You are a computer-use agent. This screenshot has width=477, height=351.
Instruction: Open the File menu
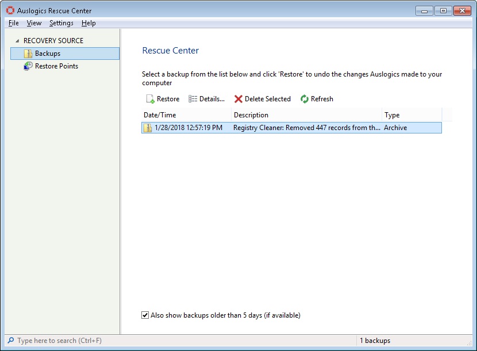[14, 23]
